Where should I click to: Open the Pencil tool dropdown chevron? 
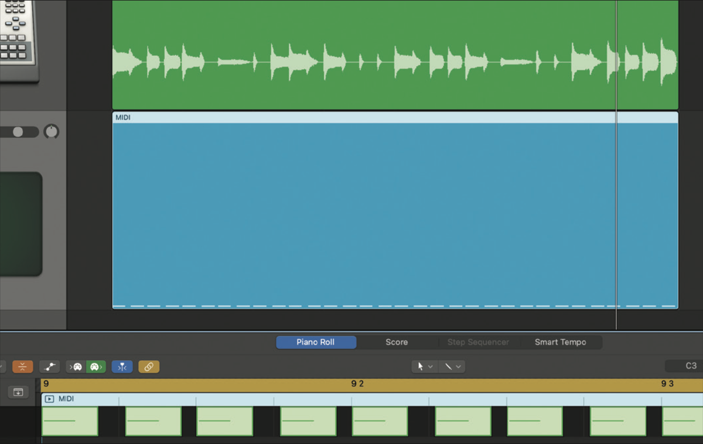[458, 366]
